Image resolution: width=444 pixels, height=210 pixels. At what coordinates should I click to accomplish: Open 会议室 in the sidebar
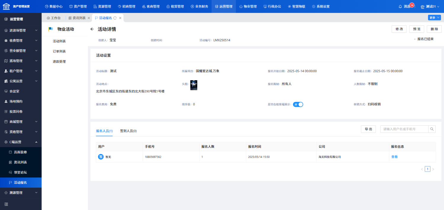[x=21, y=91]
